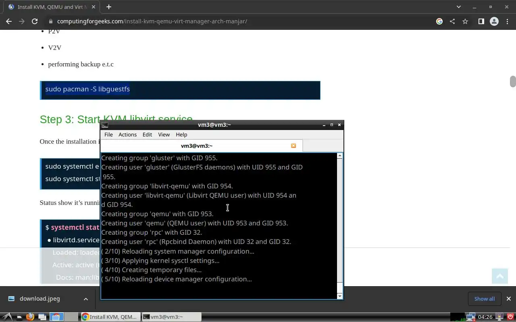
Task: Open the application launcher menu in taskbar
Action: click(7, 317)
